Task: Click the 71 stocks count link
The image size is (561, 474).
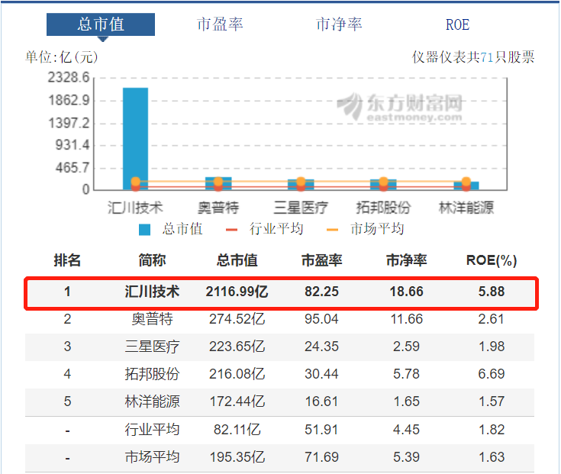Action: point(487,57)
